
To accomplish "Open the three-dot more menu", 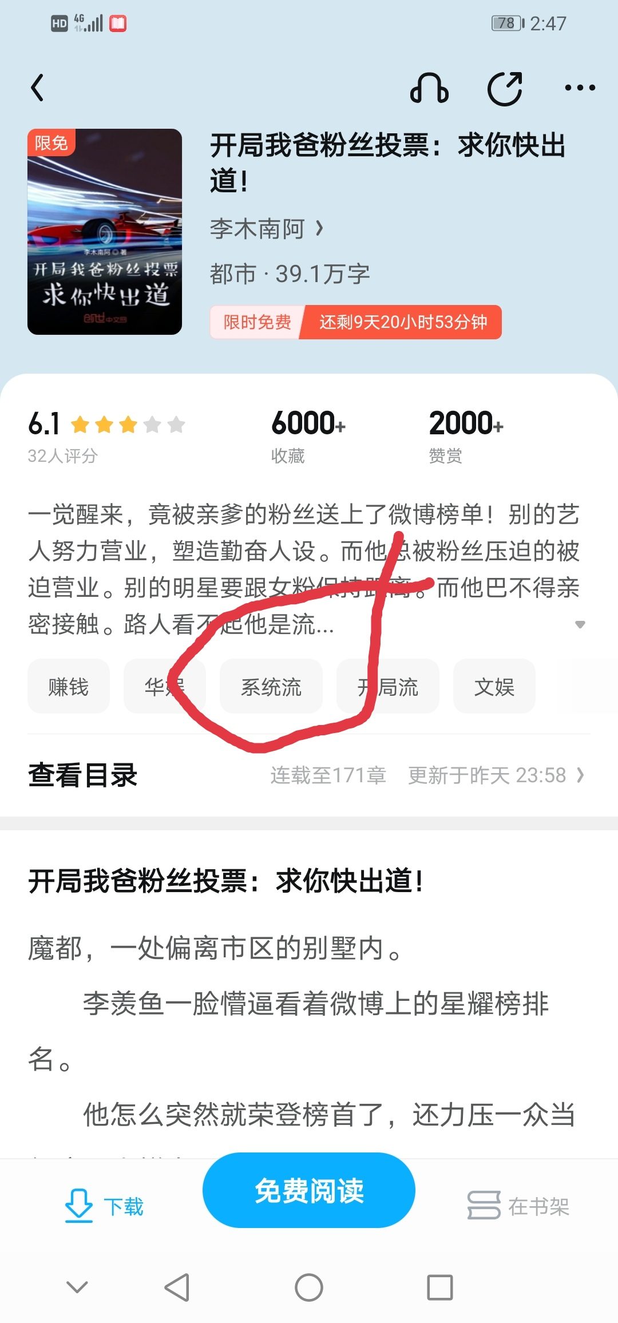I will [580, 88].
